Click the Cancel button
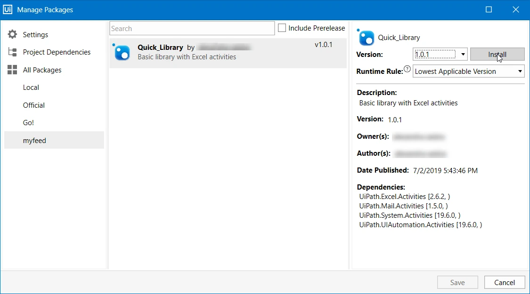This screenshot has height=294, width=530. point(504,283)
